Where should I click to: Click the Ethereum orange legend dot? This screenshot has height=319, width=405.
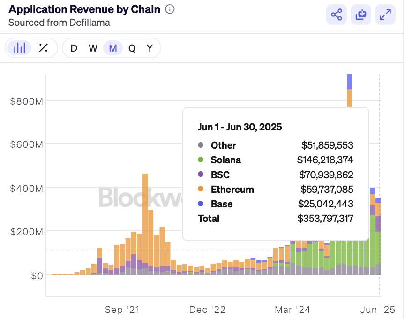click(x=201, y=189)
